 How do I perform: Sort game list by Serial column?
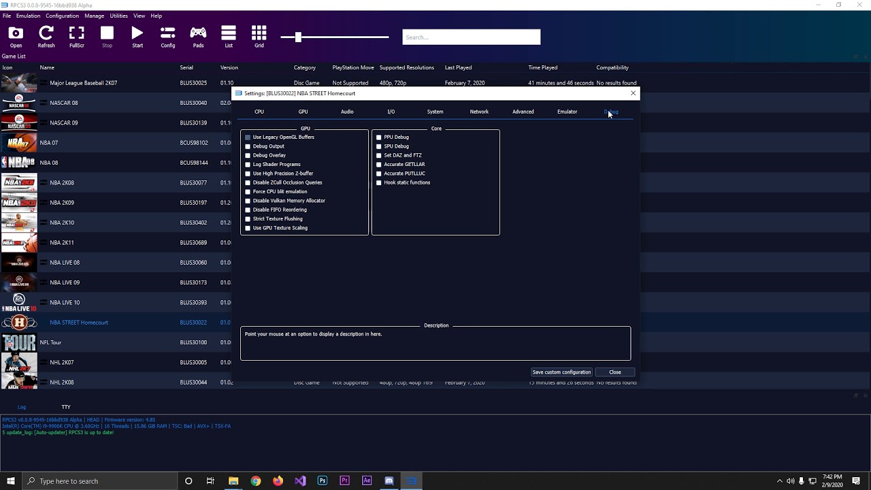186,67
